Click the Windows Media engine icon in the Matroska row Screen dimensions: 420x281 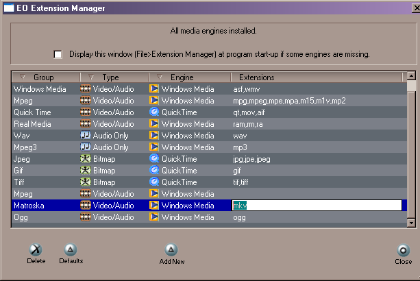(x=154, y=205)
